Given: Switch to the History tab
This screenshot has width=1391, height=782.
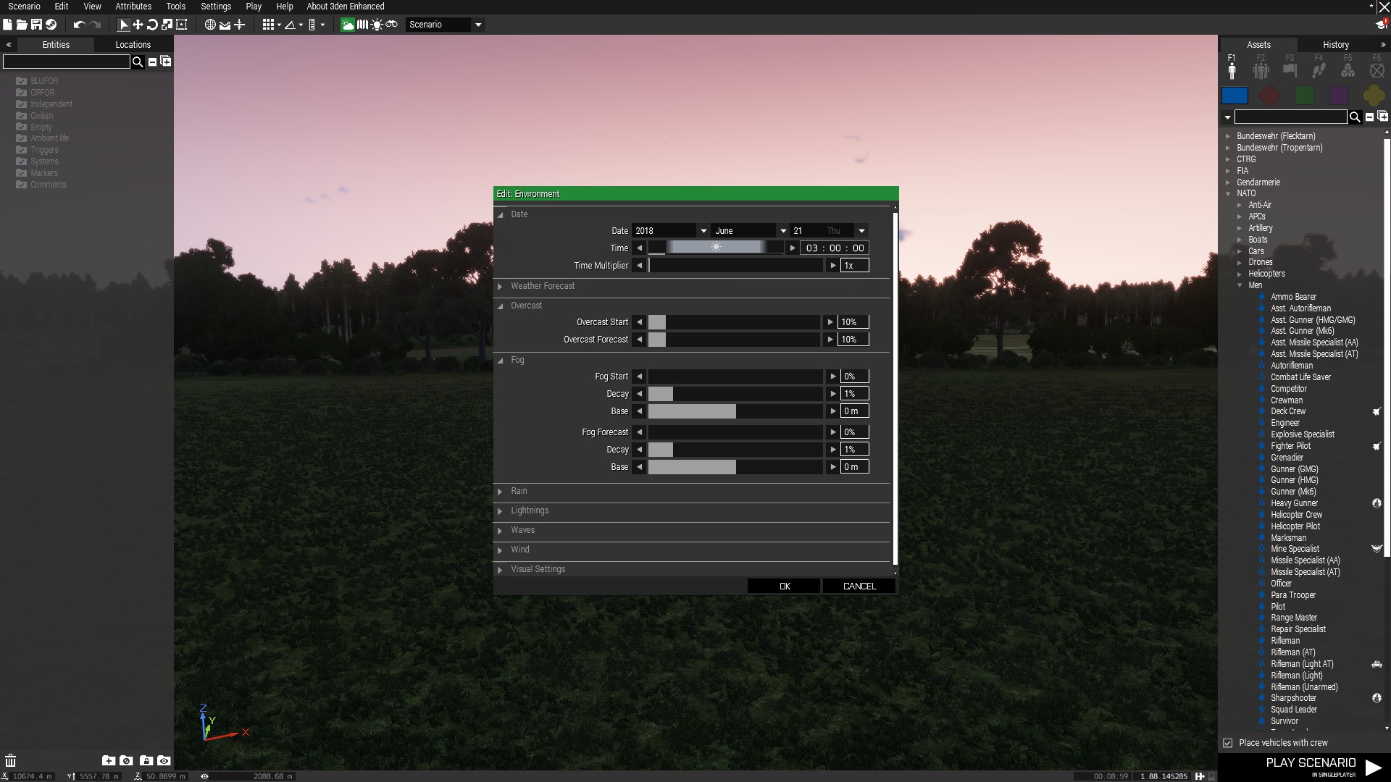Looking at the screenshot, I should (x=1335, y=44).
